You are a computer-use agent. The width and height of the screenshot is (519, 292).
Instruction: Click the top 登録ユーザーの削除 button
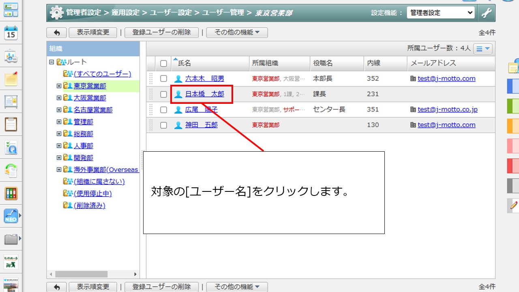161,32
